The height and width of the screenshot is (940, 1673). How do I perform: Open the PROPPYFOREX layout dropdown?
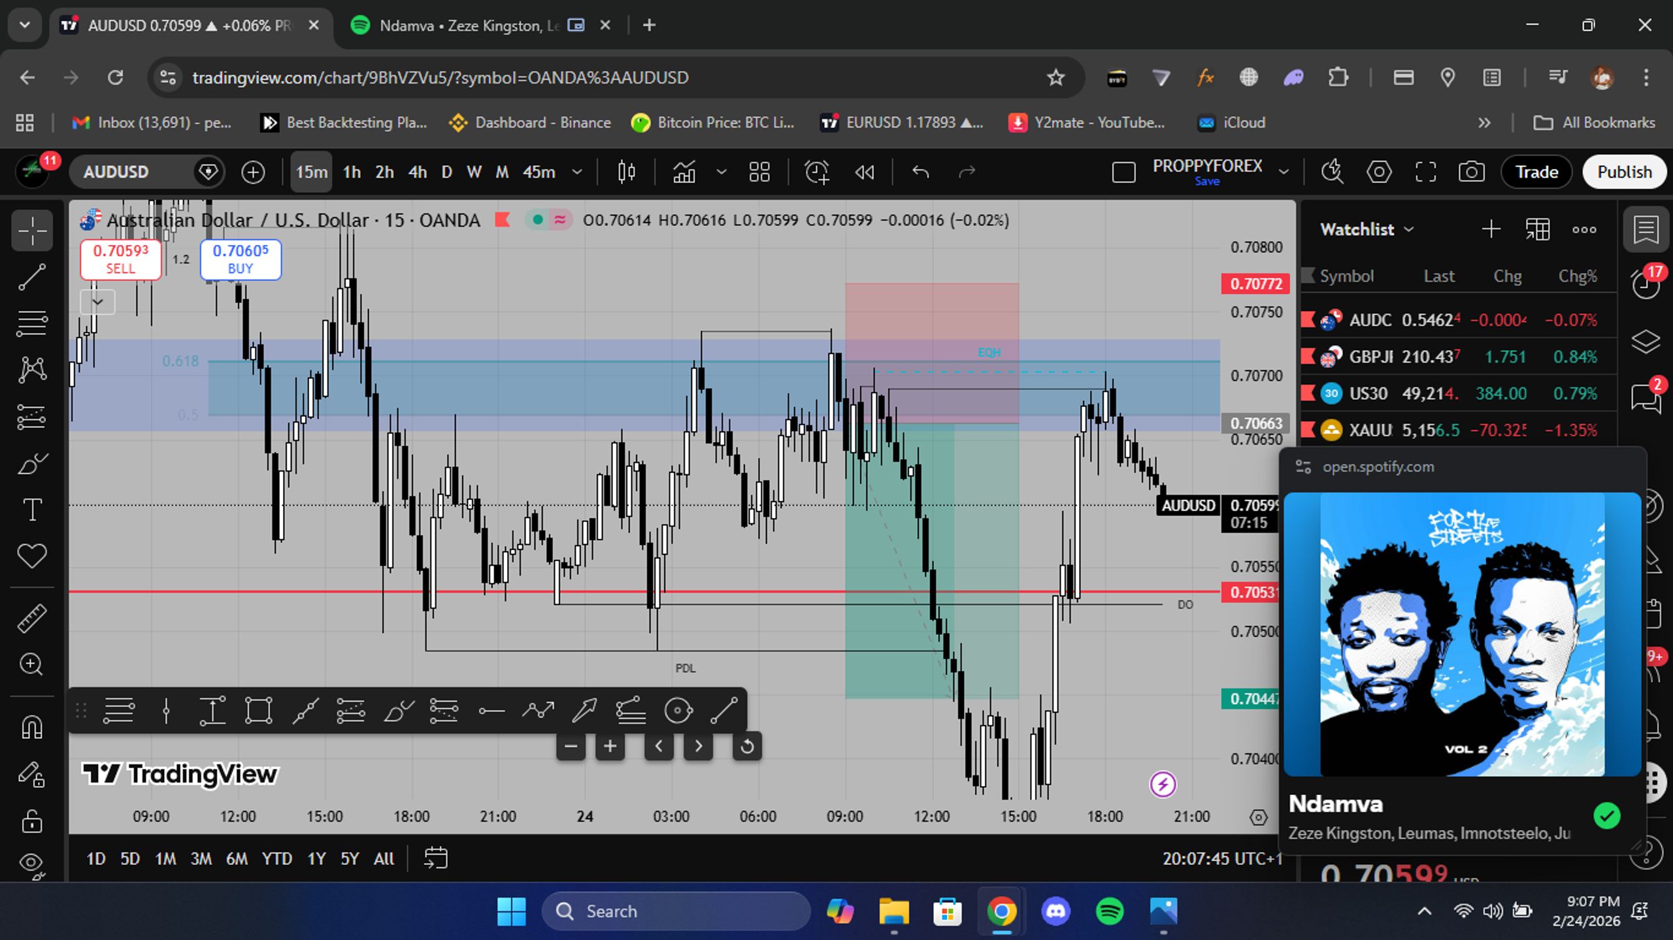coord(1284,172)
